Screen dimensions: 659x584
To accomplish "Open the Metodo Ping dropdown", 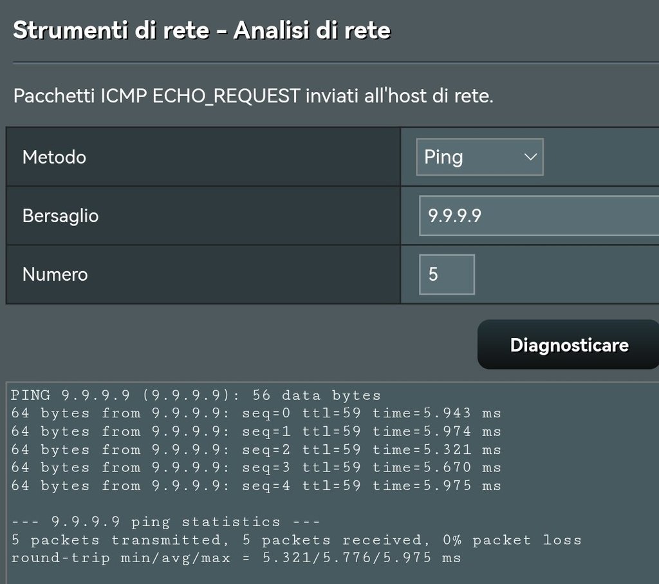I will click(479, 157).
